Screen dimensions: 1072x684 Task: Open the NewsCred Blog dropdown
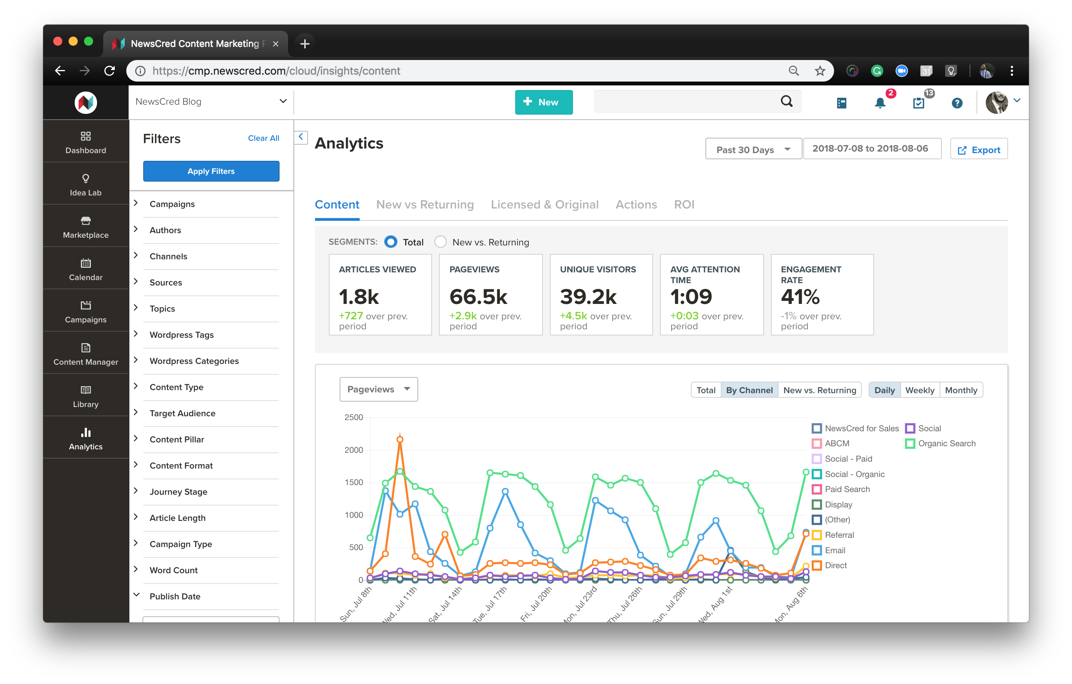211,102
